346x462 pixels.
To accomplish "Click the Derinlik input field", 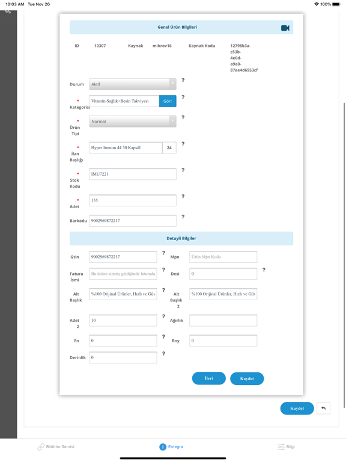I will tap(123, 357).
